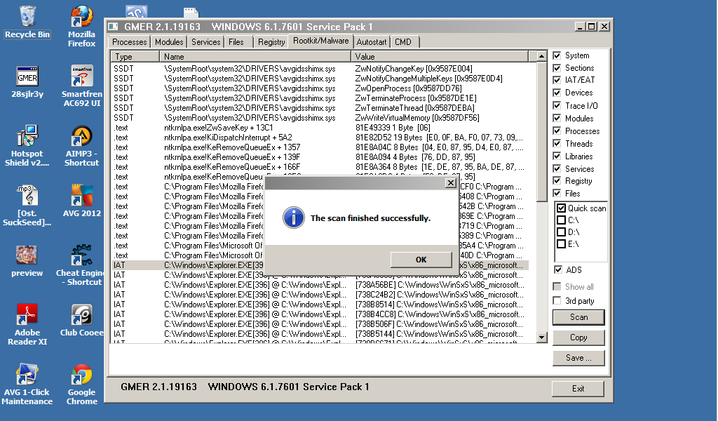Select the Rootkit/Malware tab
718x421 pixels.
tap(321, 41)
